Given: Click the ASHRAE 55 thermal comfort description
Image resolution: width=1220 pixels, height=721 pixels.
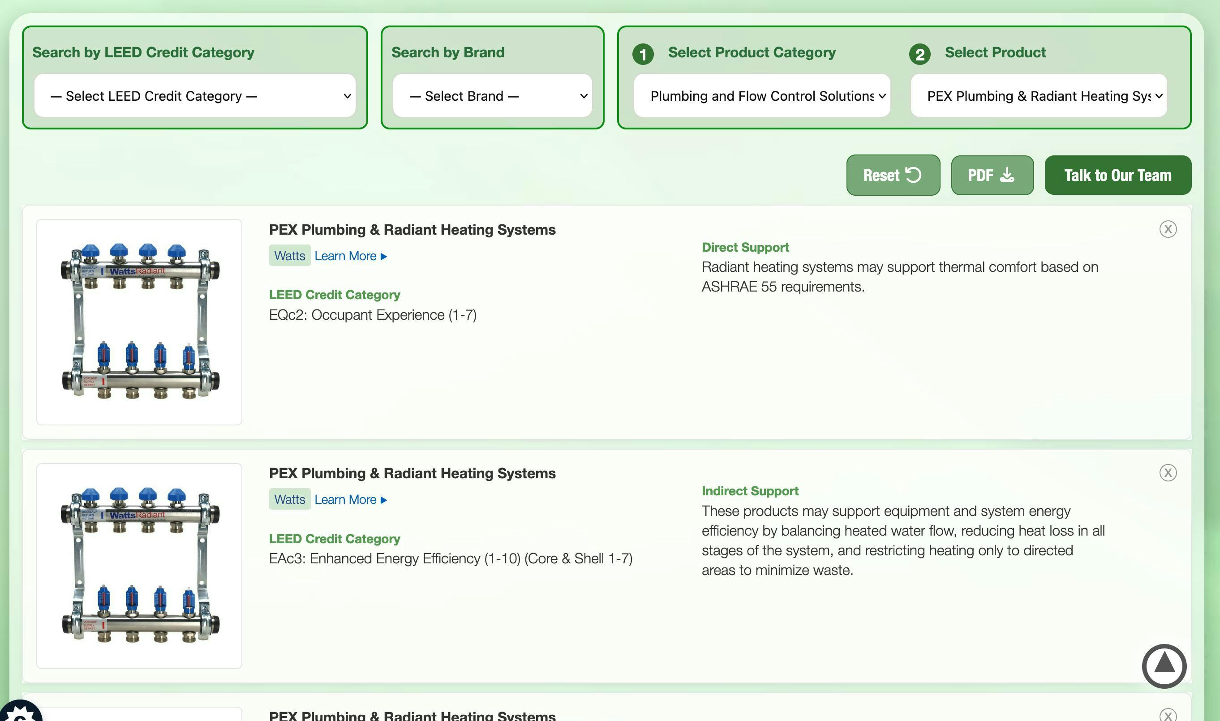Looking at the screenshot, I should coord(900,277).
